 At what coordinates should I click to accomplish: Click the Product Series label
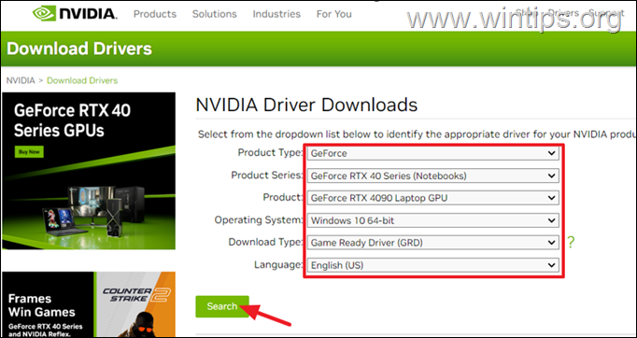point(267,176)
